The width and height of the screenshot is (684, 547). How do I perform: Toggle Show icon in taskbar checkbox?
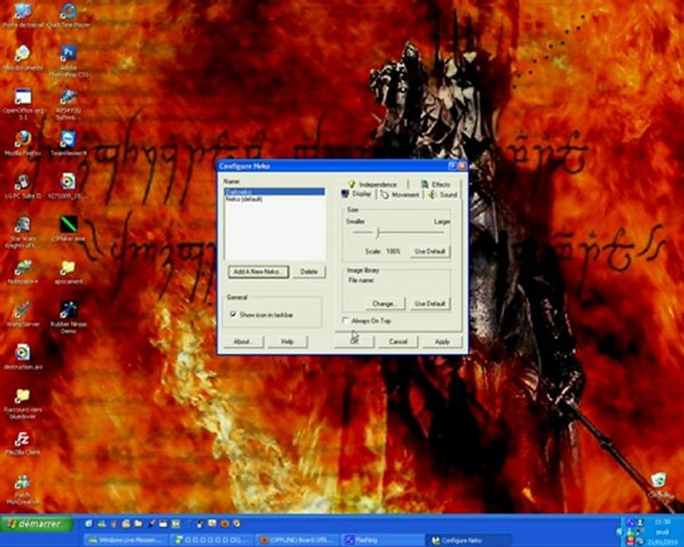(x=233, y=315)
